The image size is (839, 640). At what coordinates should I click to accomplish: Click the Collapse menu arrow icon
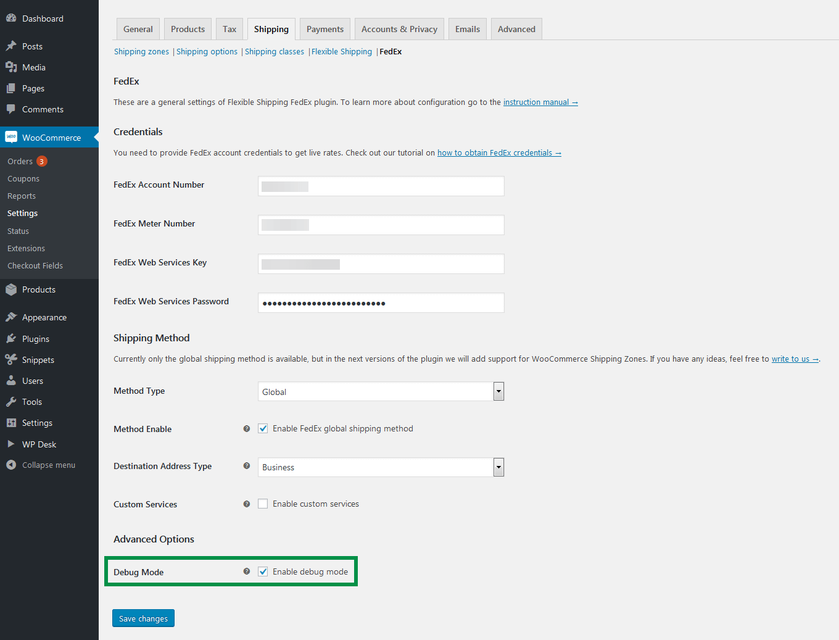click(11, 465)
